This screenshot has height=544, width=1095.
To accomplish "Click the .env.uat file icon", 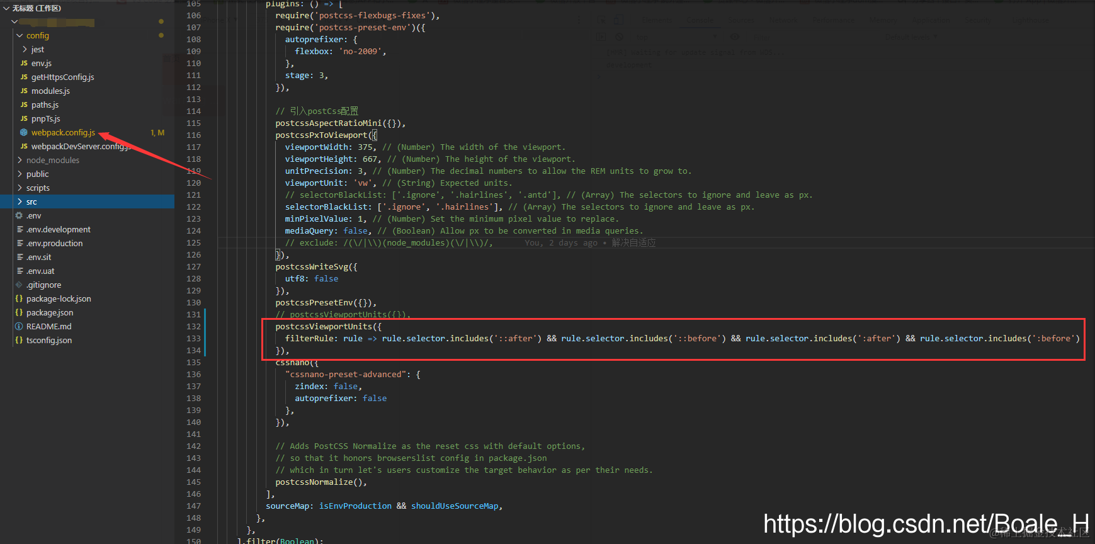I will point(20,271).
